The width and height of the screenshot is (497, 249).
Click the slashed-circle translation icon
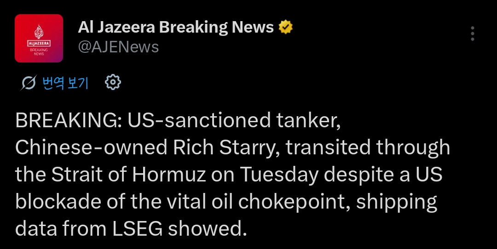[x=29, y=83]
